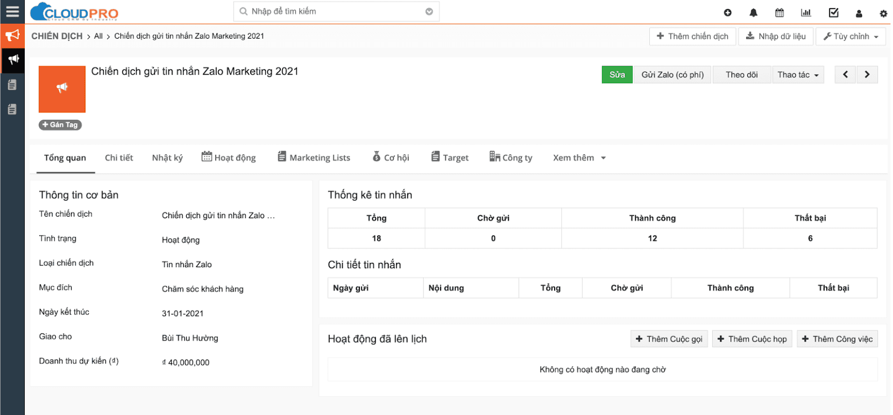Open the tasks checkbox icon in header
Screen dimensions: 893x415
834,12
